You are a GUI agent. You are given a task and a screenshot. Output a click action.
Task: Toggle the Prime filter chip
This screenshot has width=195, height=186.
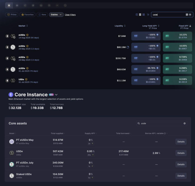[12, 15]
